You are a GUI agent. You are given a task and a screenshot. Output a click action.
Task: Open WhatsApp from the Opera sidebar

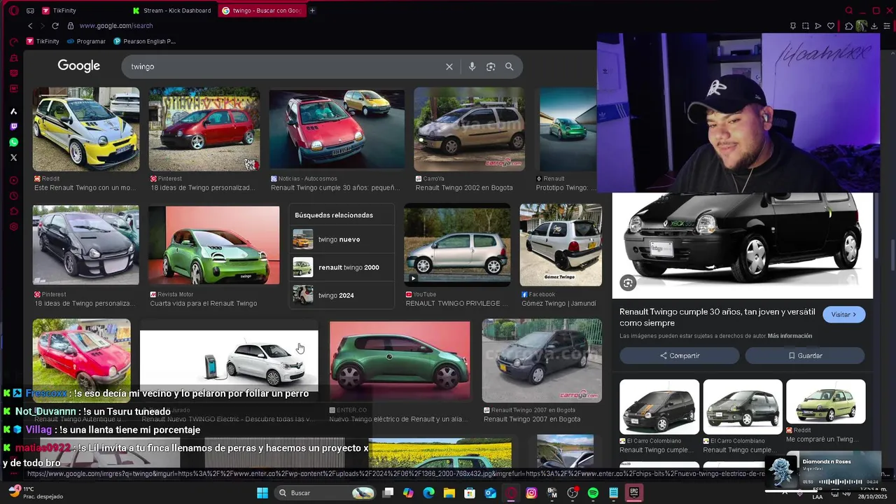tap(13, 142)
